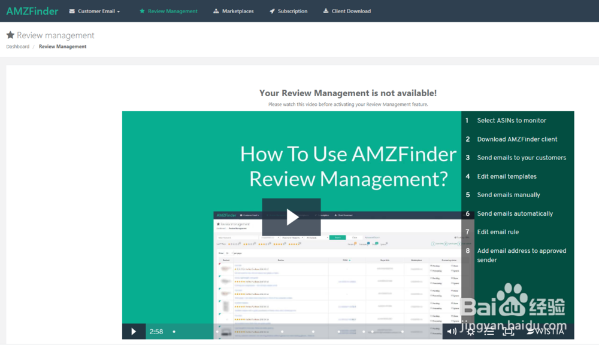Screen dimensions: 599x346
Task: Enter fullscreen with the fullscreen icon
Action: coord(509,332)
